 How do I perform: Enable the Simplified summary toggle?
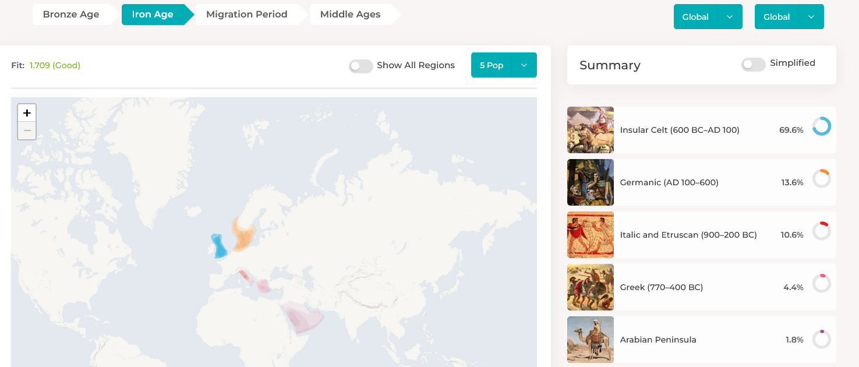click(x=753, y=64)
